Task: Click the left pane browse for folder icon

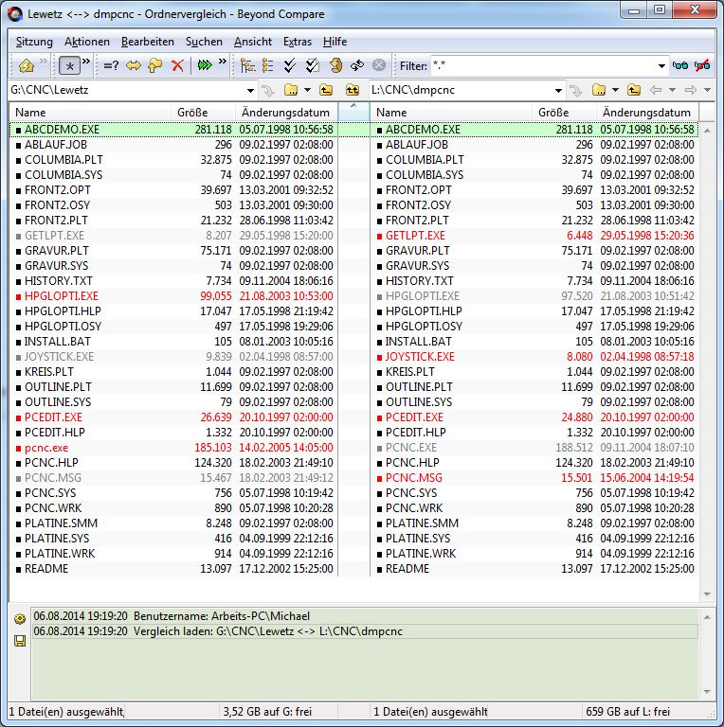Action: pyautogui.click(x=291, y=90)
